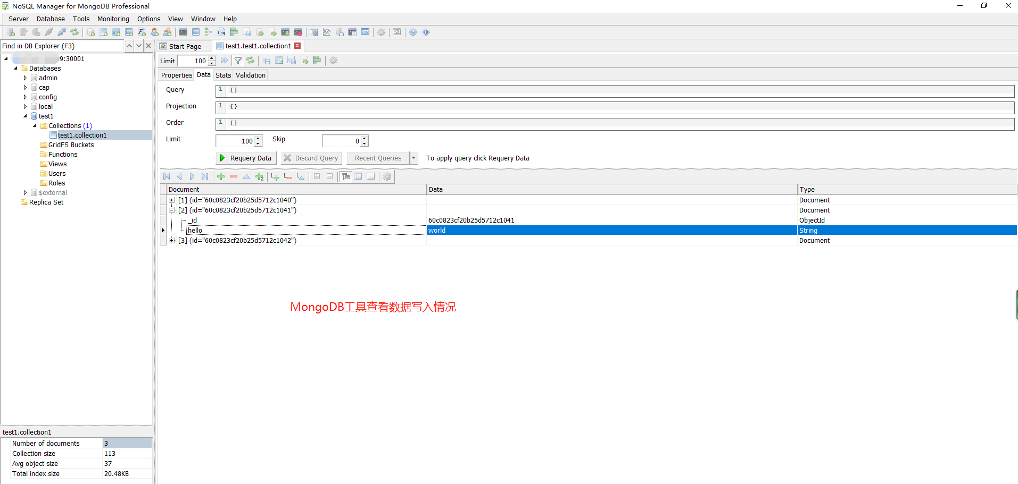Click the tree view layout icon in grid toolbar
Viewport: 1018px width, 484px height.
345,176
